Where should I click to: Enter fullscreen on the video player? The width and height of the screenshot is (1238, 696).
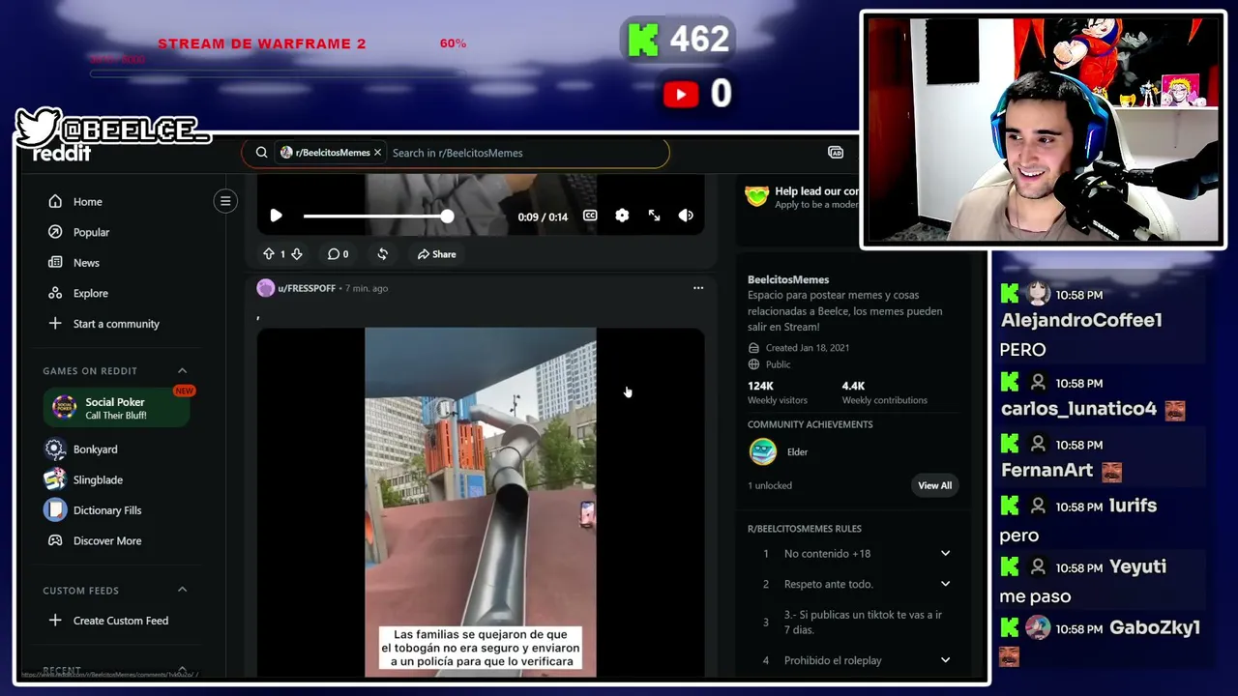(654, 216)
